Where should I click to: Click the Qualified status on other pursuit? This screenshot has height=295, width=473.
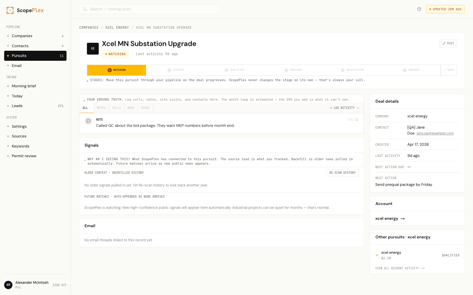(x=451, y=255)
